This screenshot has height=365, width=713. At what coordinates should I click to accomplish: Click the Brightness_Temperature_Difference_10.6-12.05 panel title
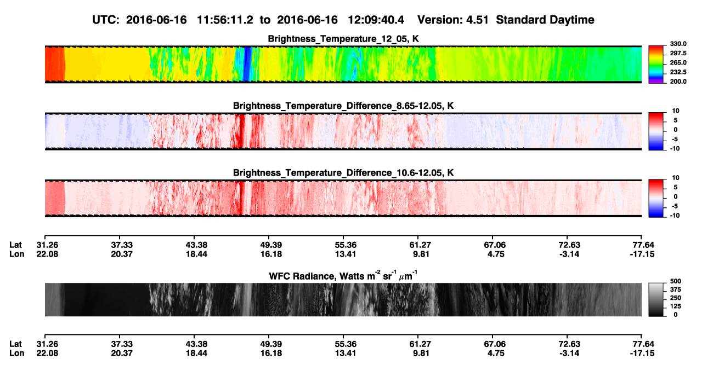click(343, 173)
